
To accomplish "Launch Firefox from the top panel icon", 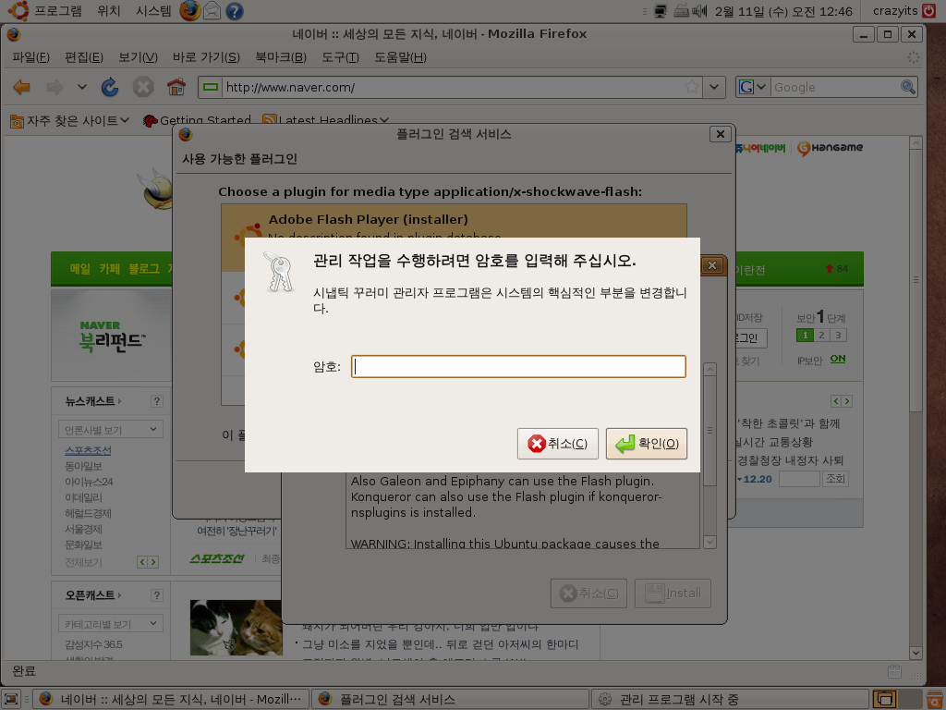I will [189, 11].
